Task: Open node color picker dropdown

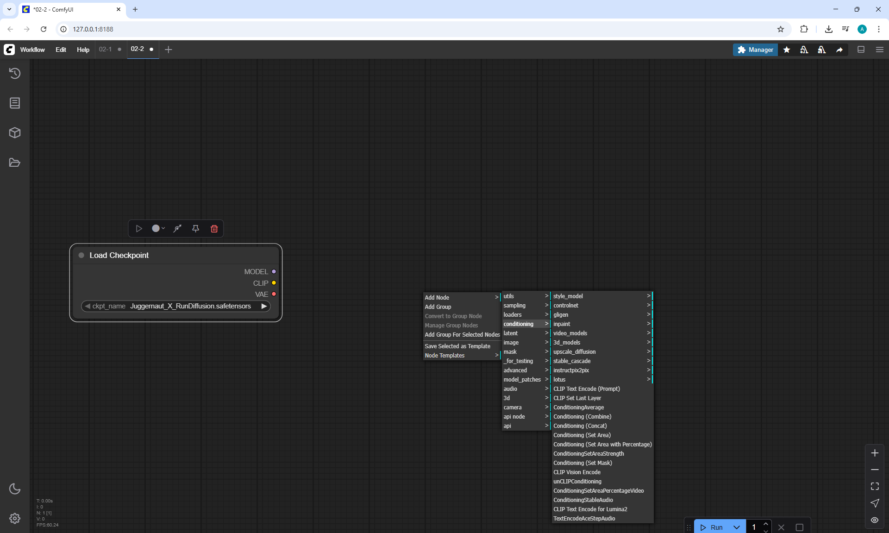Action: click(x=158, y=229)
